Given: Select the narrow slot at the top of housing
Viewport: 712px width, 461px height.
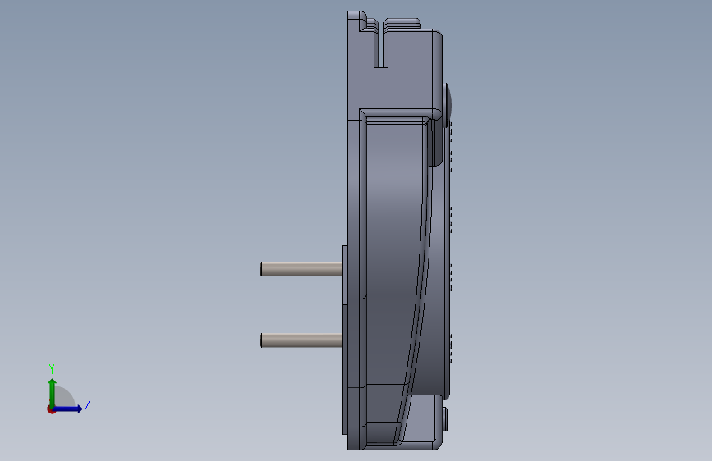Looking at the screenshot, I should click(x=380, y=43).
